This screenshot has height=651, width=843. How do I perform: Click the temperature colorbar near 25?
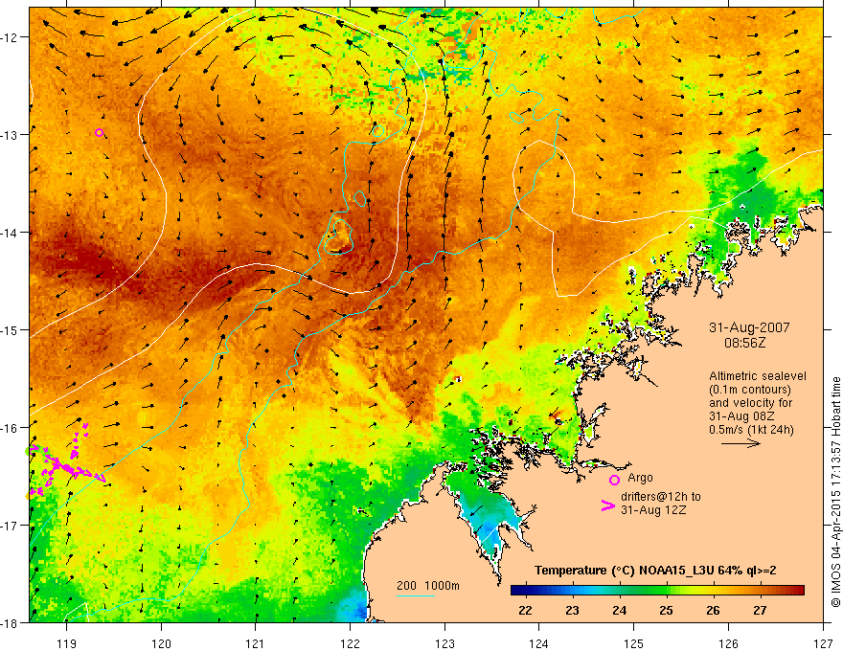(666, 591)
